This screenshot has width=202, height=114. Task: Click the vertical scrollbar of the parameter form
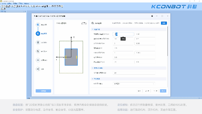point(168,41)
